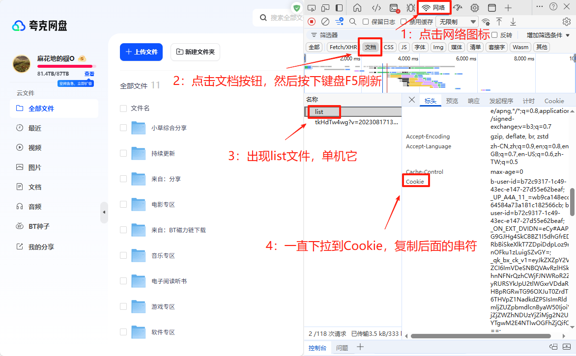
Task: Click the 上传文件 button
Action: (141, 52)
